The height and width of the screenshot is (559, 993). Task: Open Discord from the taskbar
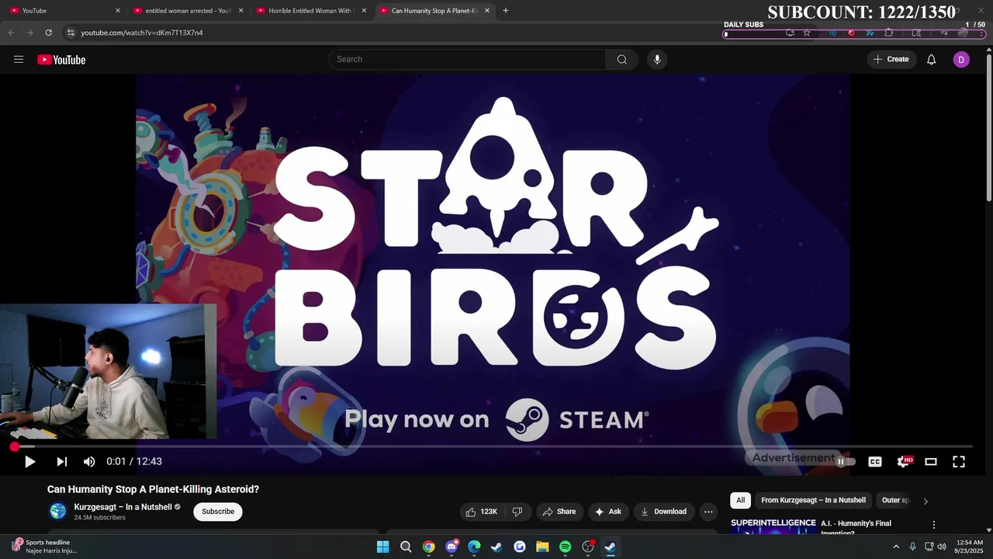[452, 547]
